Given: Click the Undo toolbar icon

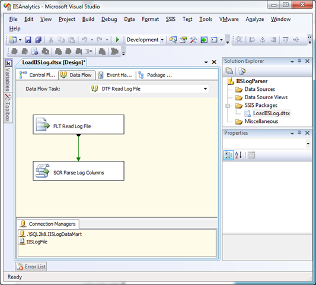Looking at the screenshot, I should click(x=84, y=40).
